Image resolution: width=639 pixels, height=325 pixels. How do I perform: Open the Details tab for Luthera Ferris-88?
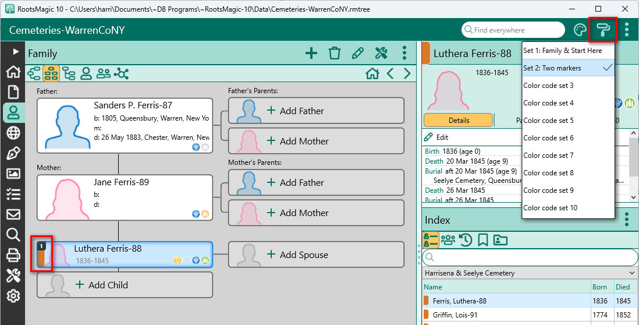pos(459,121)
